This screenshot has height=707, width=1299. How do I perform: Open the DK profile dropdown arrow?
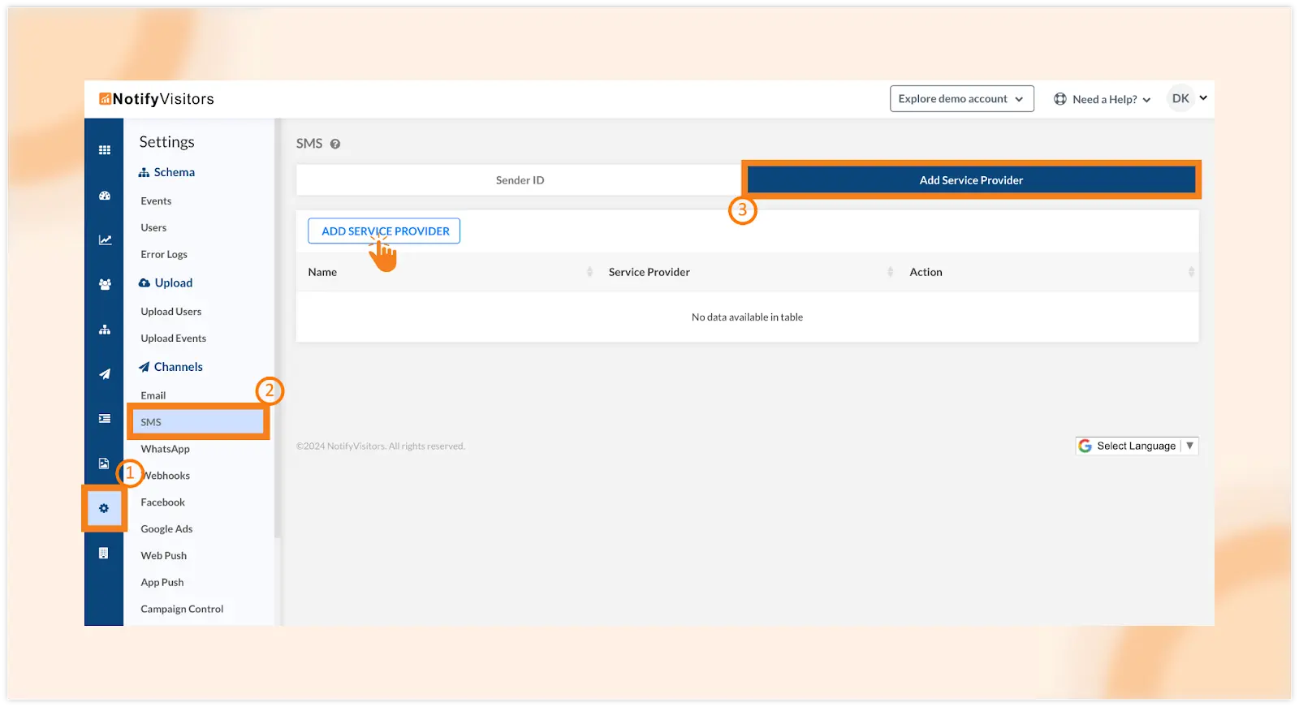pyautogui.click(x=1203, y=98)
